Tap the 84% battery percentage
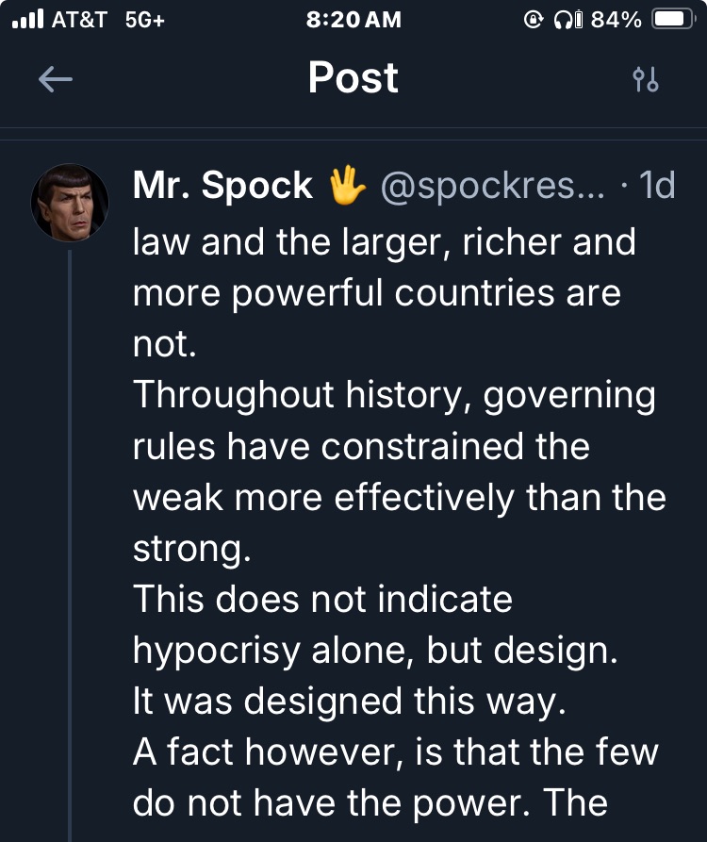 click(616, 20)
